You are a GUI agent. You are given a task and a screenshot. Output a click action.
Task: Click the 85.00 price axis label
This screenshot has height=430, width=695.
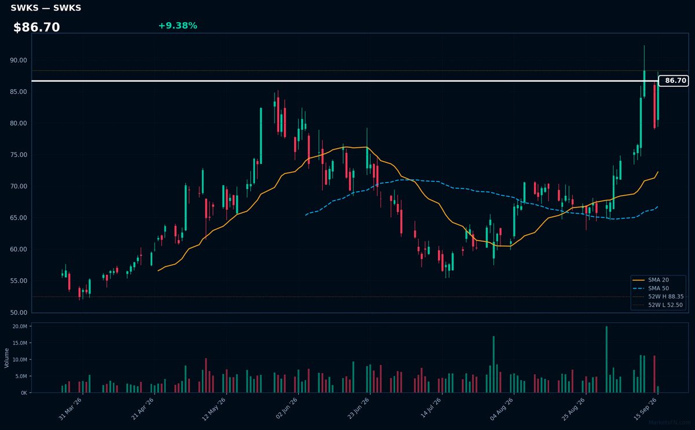point(19,92)
